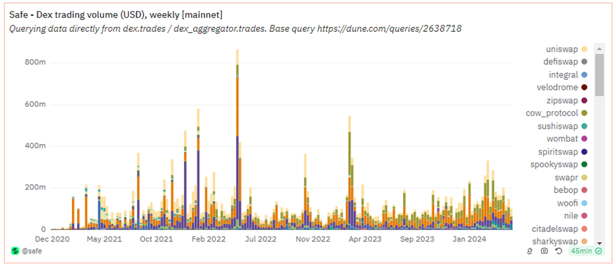Viewport: 615px width, 266px height.
Task: Click the Nov 2022 x-axis label
Action: 313,238
